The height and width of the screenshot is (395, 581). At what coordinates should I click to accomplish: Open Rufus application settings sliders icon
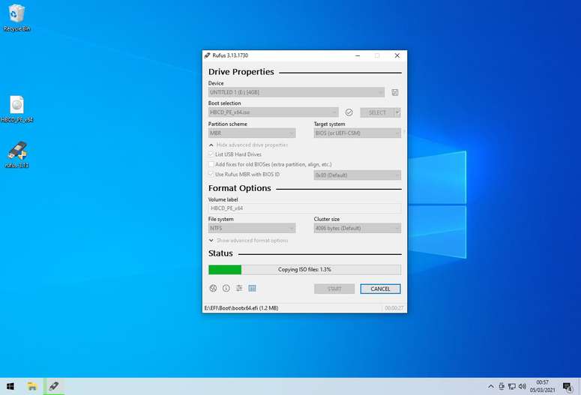tap(239, 288)
